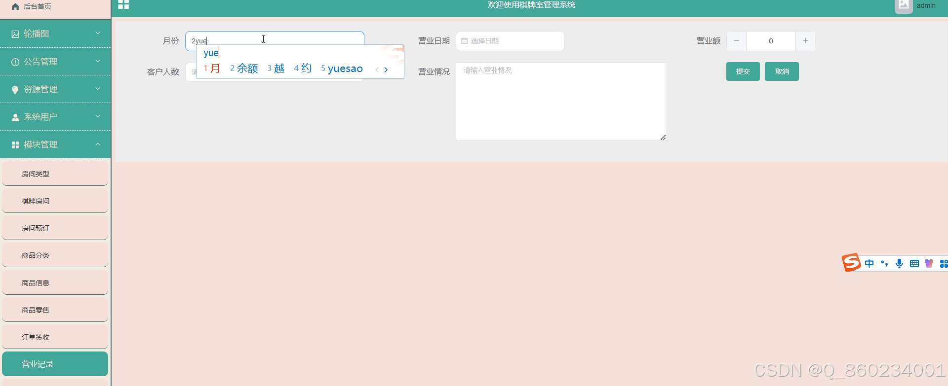The height and width of the screenshot is (386, 948).
Task: Click the grid menu icon in the header
Action: (x=123, y=4)
